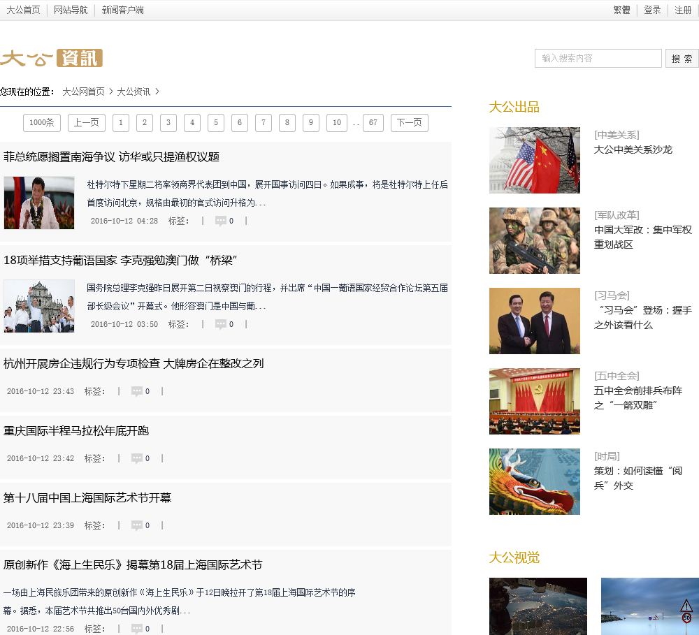
Task: Open the soldiers thumbnail
Action: click(535, 240)
